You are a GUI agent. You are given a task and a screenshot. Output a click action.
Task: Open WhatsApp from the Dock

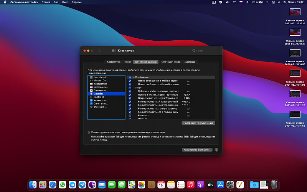pyautogui.click(x=62, y=185)
